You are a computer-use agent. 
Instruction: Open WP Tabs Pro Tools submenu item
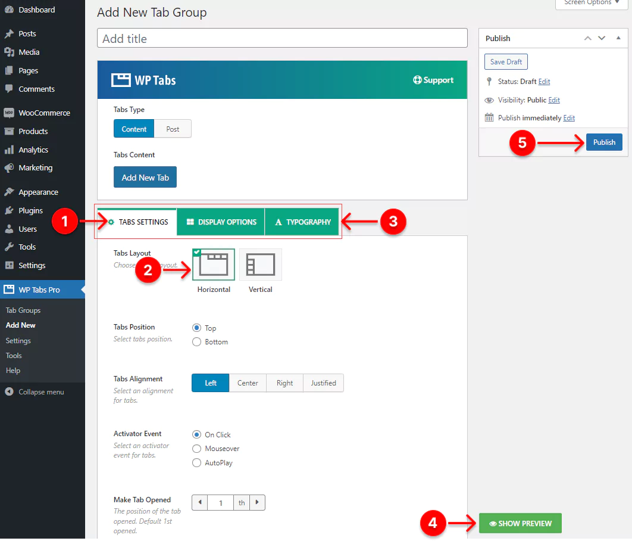[x=14, y=356]
